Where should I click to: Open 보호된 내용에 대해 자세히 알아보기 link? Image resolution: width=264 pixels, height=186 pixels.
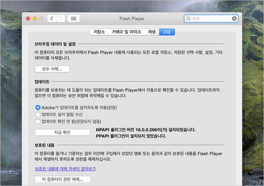[x=65, y=169]
